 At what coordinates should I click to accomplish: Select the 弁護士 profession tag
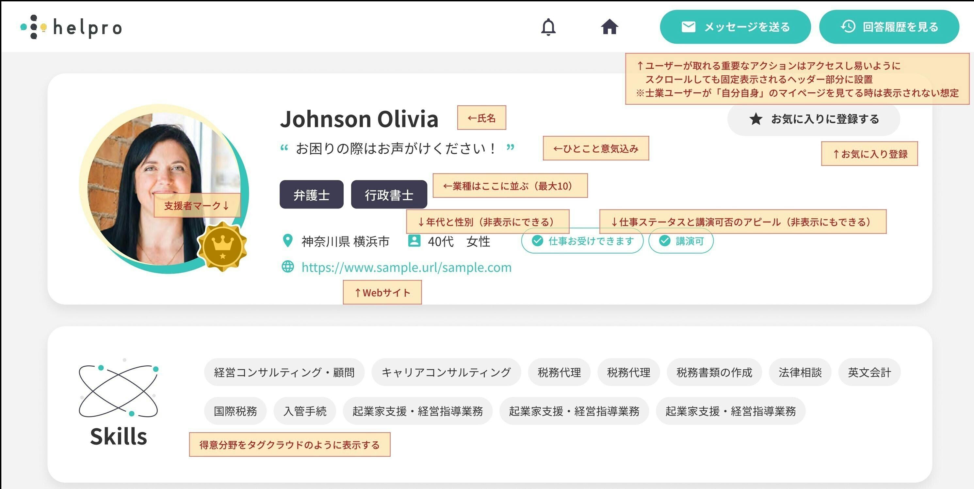[x=311, y=195]
